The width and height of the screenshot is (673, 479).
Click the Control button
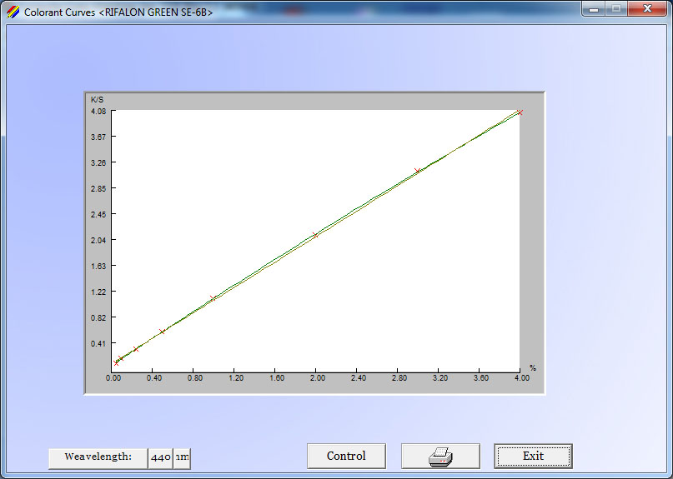(x=346, y=456)
